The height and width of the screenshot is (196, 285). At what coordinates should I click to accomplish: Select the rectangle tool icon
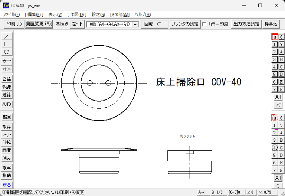pyautogui.click(x=7, y=44)
